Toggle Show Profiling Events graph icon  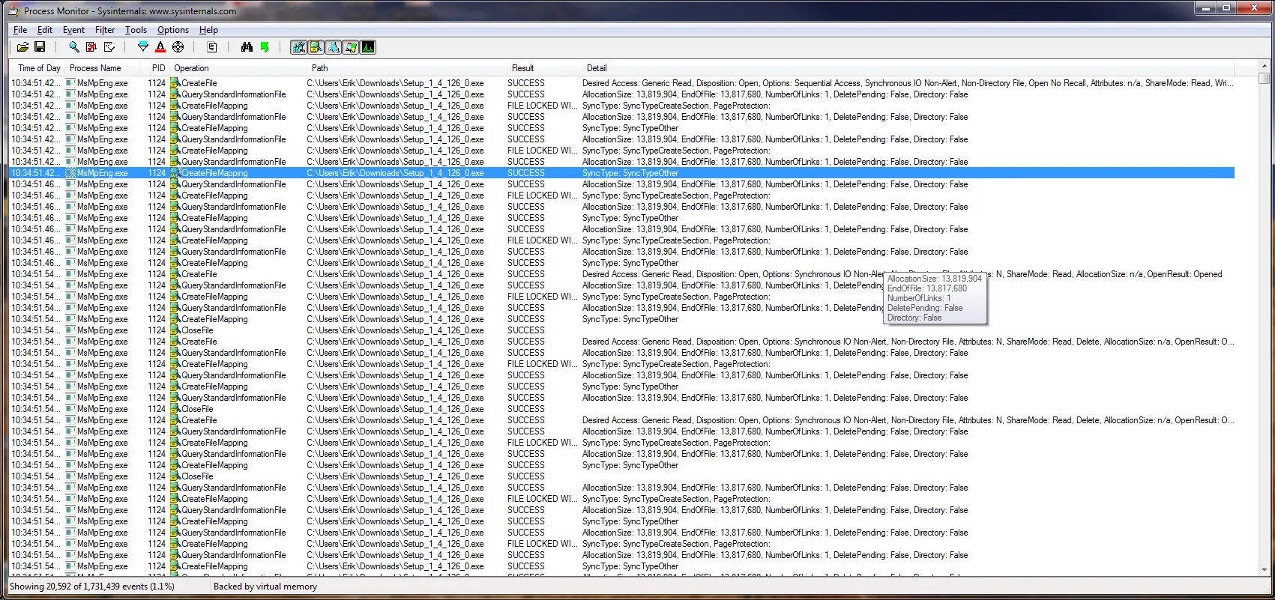368,47
